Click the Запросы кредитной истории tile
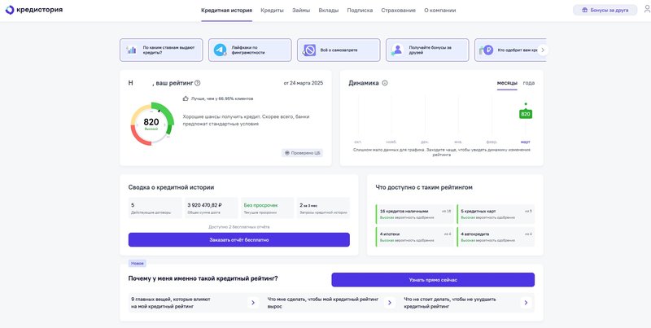Image resolution: width=651 pixels, height=328 pixels. pos(323,208)
